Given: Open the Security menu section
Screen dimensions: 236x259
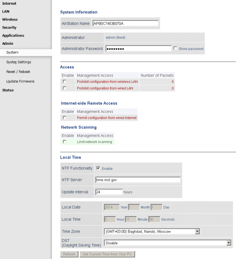Looking at the screenshot, I should coord(9,28).
